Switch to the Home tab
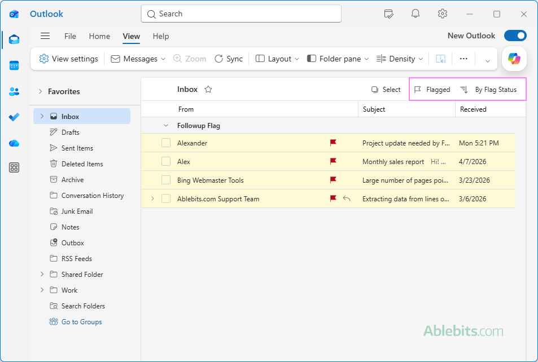 coord(99,36)
